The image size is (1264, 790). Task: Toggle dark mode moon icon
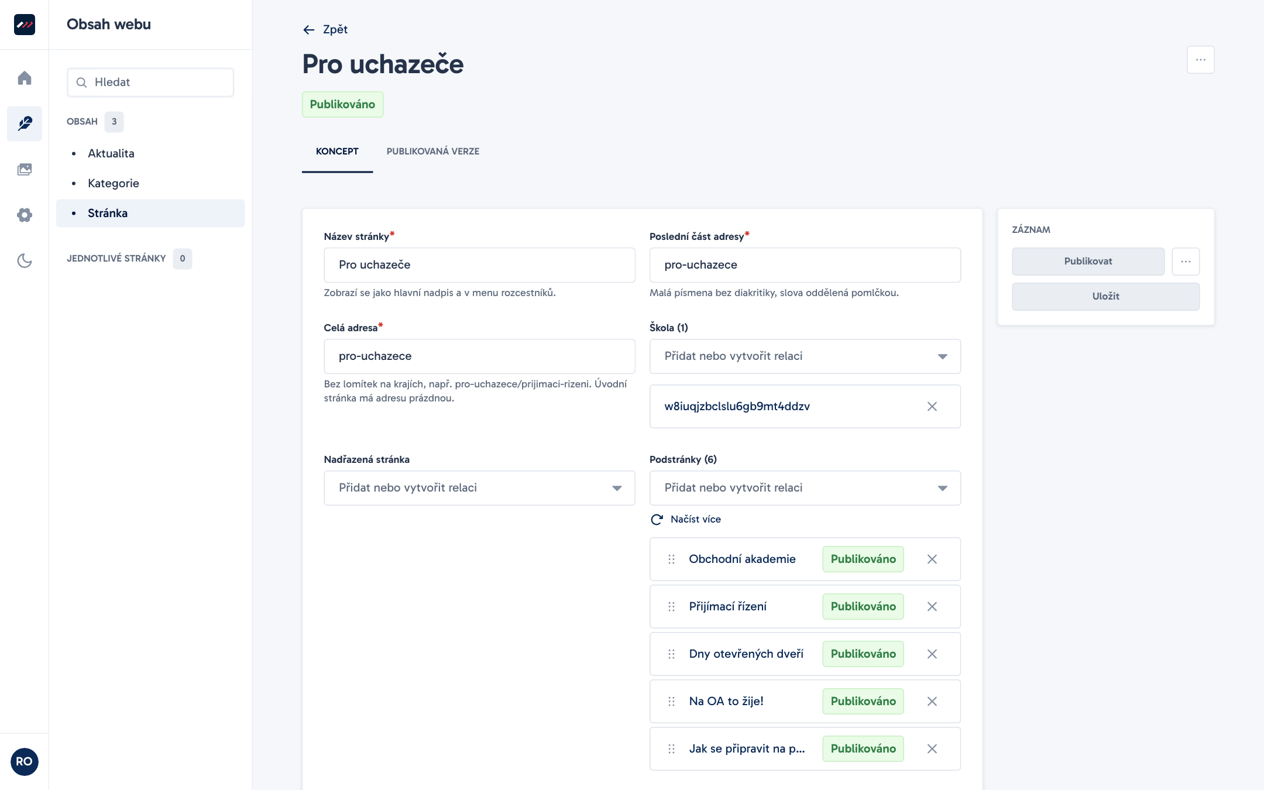tap(24, 260)
